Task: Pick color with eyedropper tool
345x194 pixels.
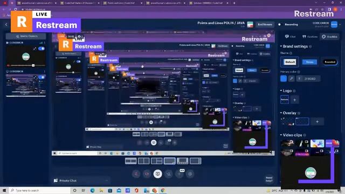Action: [291, 79]
